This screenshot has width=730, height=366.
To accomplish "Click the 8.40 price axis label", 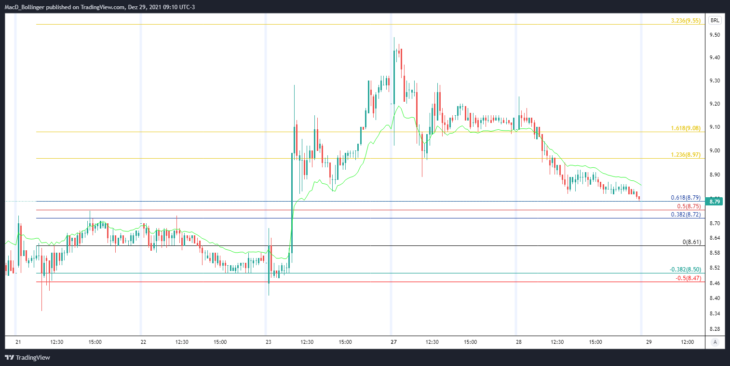I will pyautogui.click(x=715, y=298).
